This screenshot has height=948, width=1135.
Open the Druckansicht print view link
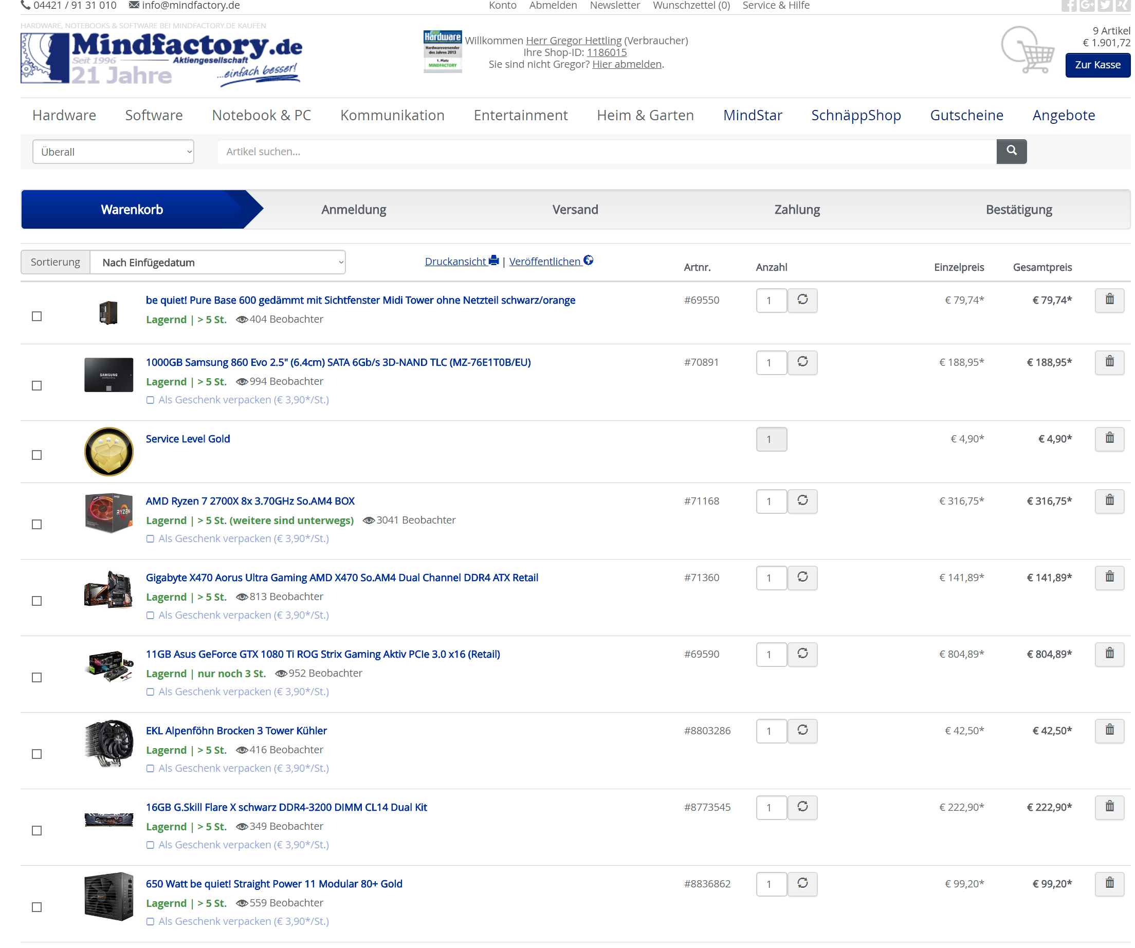tap(462, 262)
